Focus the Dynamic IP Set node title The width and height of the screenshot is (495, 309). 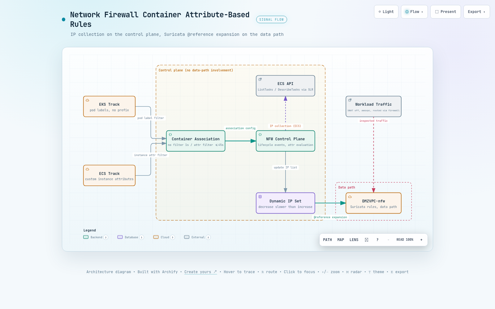pos(285,201)
